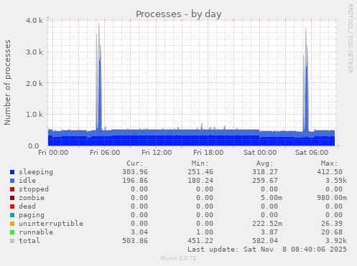Click the zombie legend color swatch
This screenshot has width=357, height=266.
coord(12,198)
